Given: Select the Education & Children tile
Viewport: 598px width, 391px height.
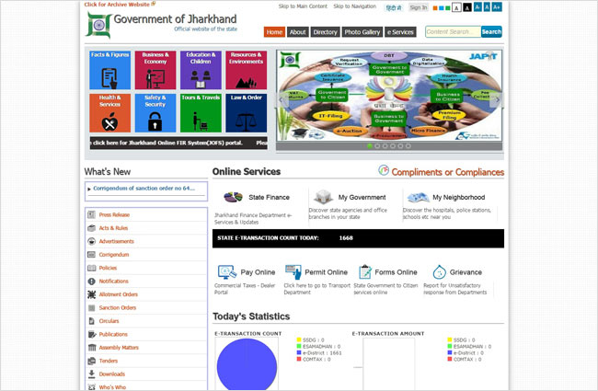Looking at the screenshot, I should (x=200, y=70).
